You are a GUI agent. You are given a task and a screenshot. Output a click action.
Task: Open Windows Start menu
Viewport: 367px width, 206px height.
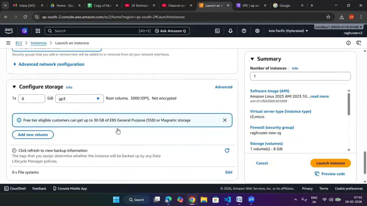pos(116,200)
